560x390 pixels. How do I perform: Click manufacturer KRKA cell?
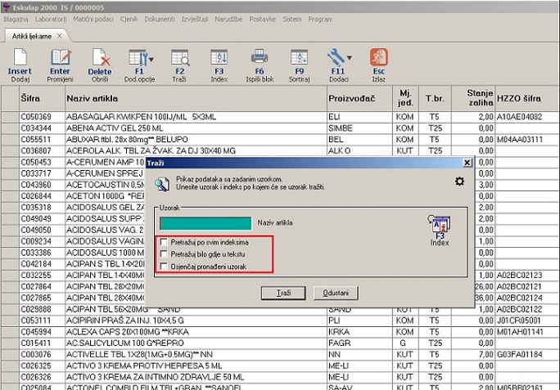click(x=359, y=332)
